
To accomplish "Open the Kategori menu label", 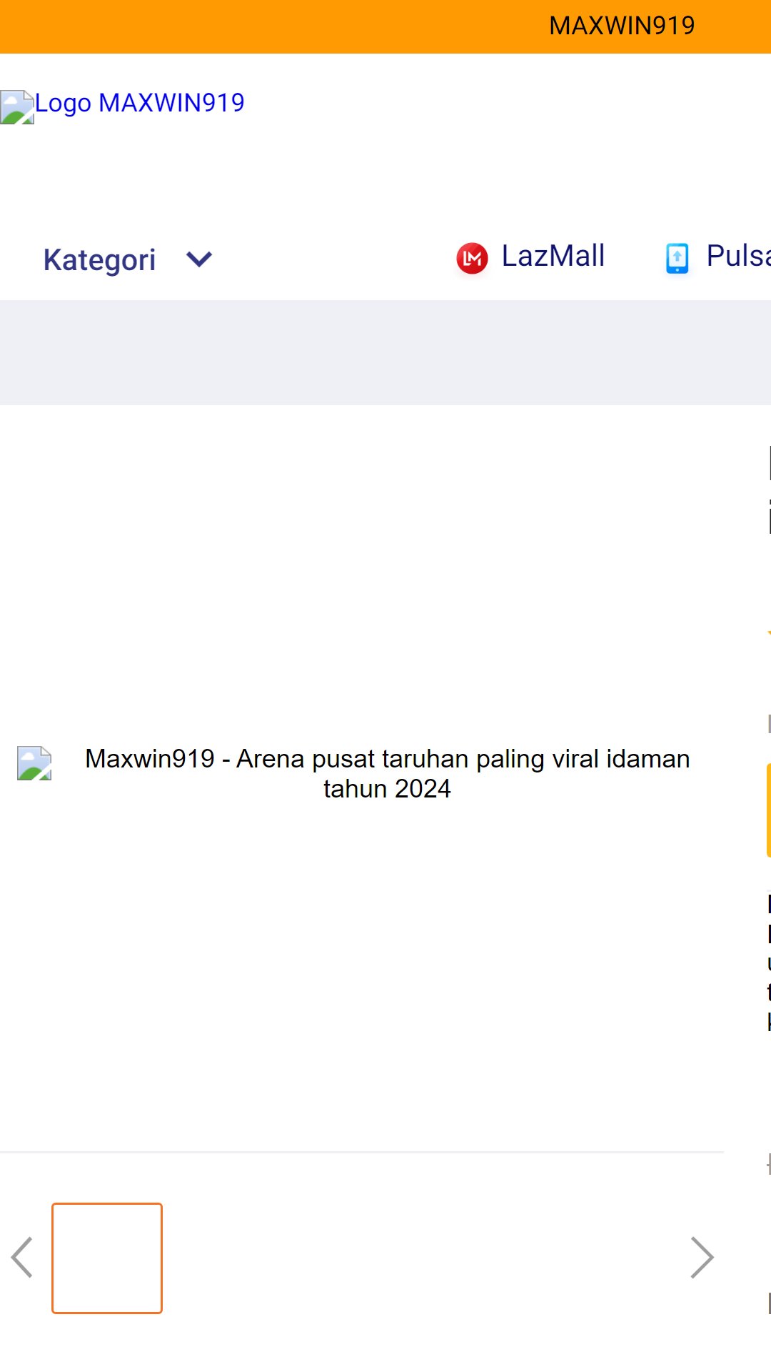I will click(99, 259).
